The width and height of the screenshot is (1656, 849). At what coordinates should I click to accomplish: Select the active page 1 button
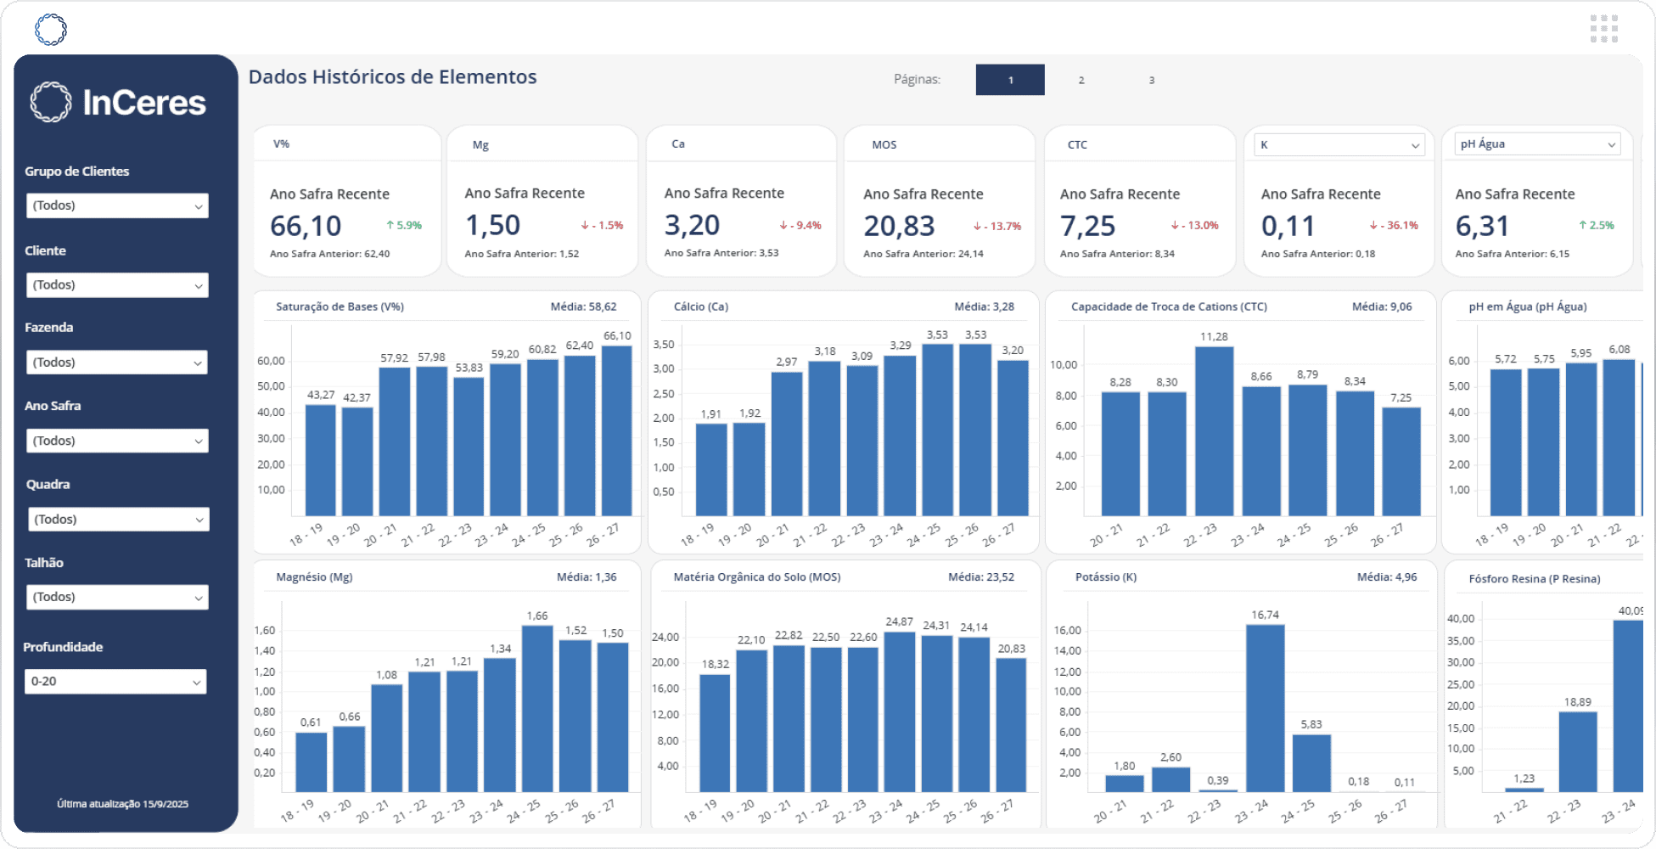coord(1010,81)
